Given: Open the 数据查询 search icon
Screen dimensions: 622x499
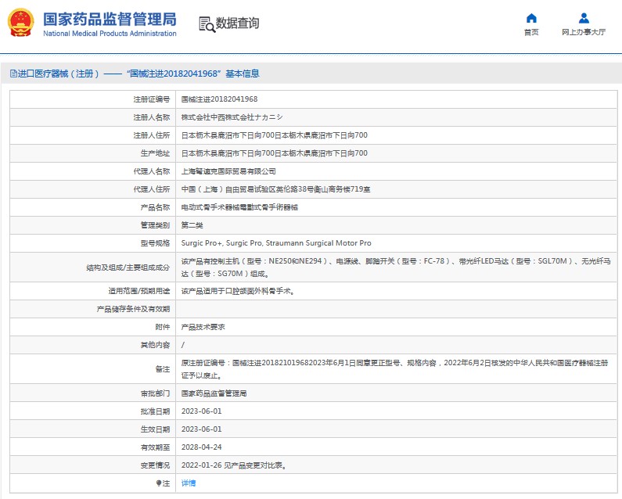Looking at the screenshot, I should 207,24.
